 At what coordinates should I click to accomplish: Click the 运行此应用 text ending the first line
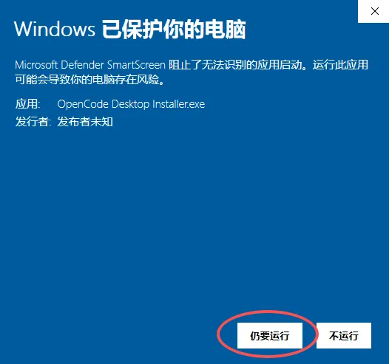(x=340, y=65)
